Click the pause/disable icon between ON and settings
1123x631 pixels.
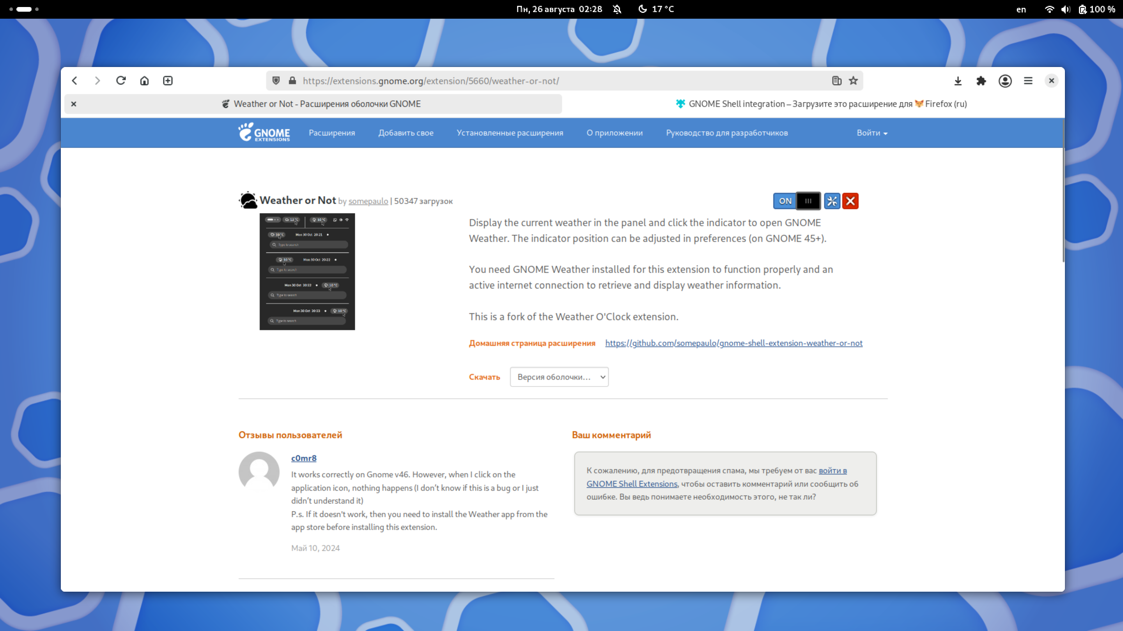pos(808,201)
